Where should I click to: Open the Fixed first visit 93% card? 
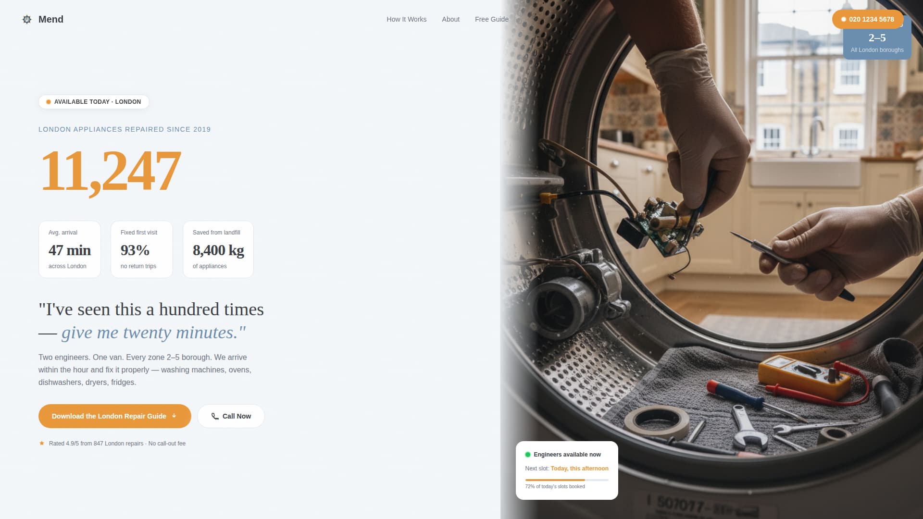click(142, 249)
